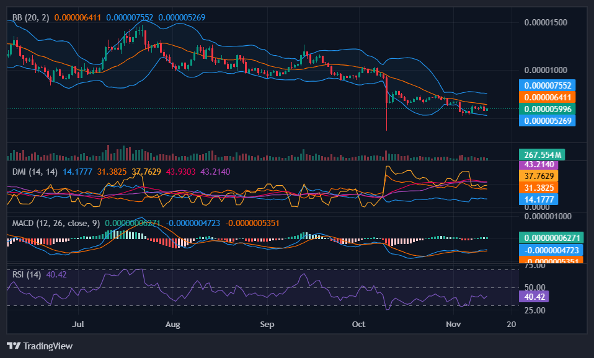Click the upper band price tag 0.000007552
This screenshot has height=358, width=594.
pyautogui.click(x=547, y=85)
